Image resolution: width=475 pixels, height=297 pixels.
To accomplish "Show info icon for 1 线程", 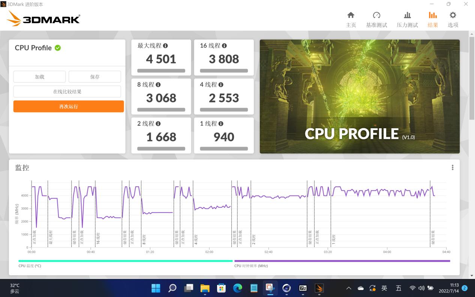I will (x=221, y=124).
